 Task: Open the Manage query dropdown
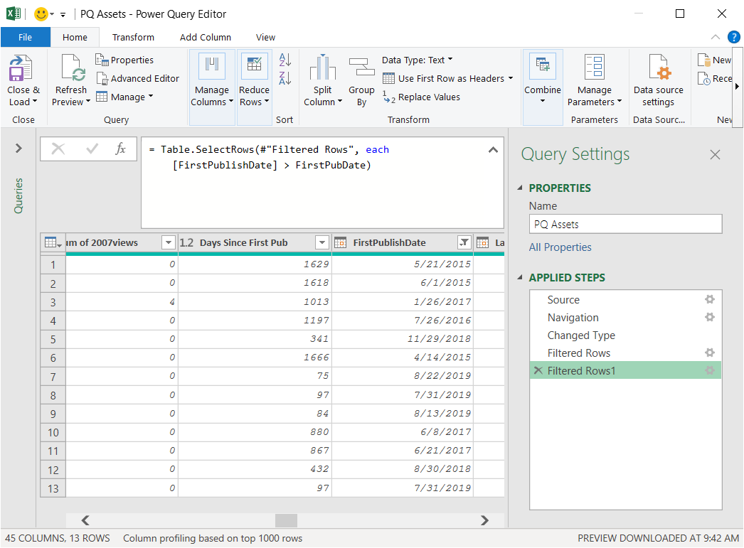[124, 97]
